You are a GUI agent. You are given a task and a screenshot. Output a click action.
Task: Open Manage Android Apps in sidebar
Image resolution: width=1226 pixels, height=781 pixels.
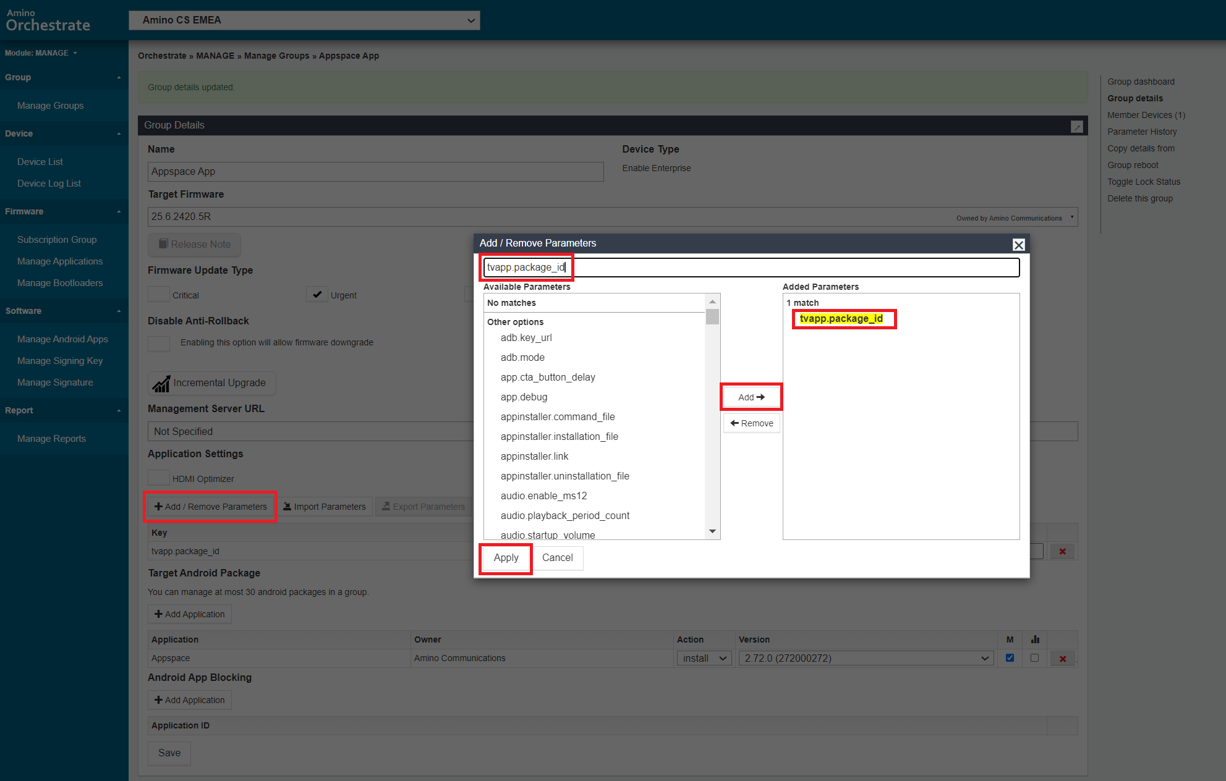[x=62, y=339]
